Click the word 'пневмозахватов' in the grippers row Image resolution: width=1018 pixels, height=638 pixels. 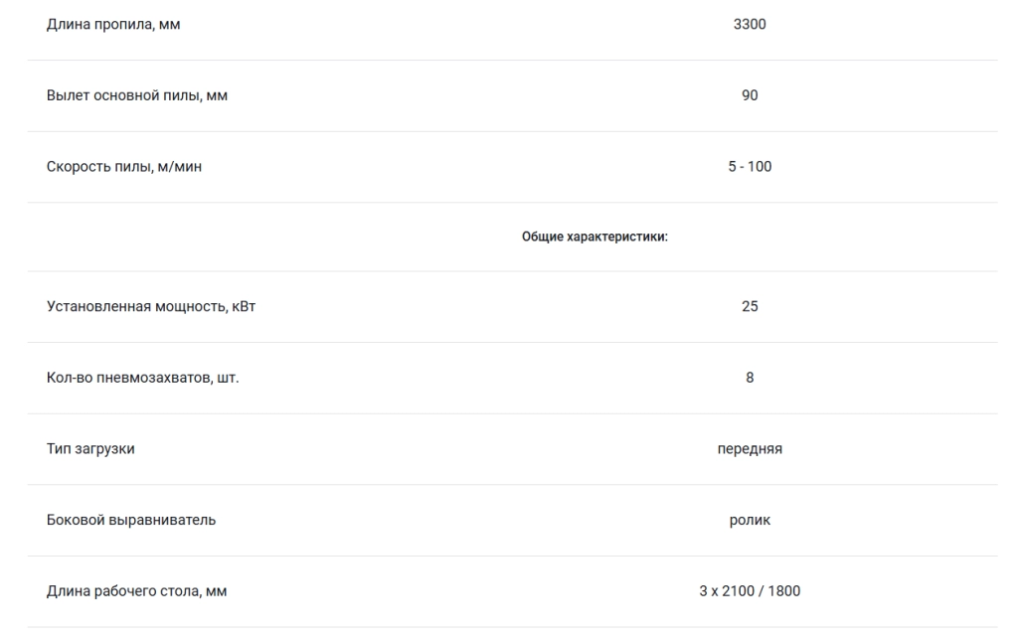point(154,378)
